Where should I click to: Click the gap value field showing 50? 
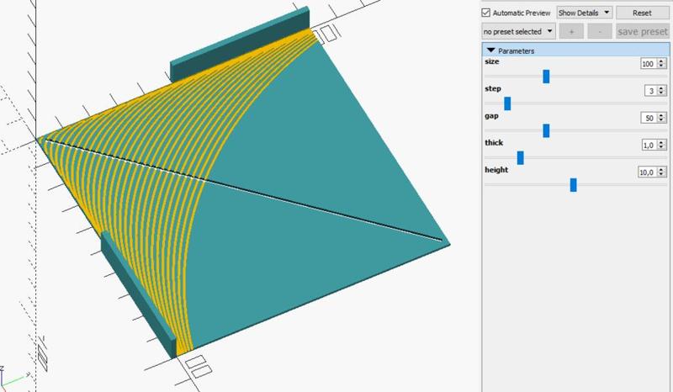[648, 118]
